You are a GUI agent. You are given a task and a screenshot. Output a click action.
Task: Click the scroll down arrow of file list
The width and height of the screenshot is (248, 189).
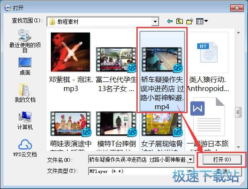click(238, 147)
